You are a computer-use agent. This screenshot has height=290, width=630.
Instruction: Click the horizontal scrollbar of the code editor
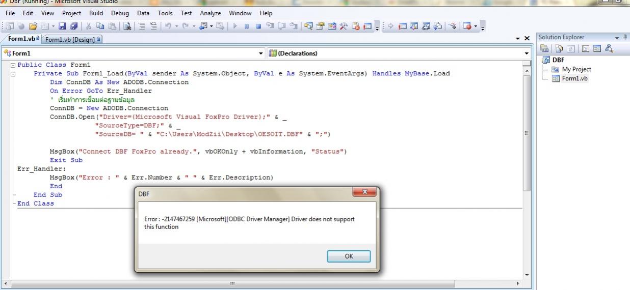(232, 283)
